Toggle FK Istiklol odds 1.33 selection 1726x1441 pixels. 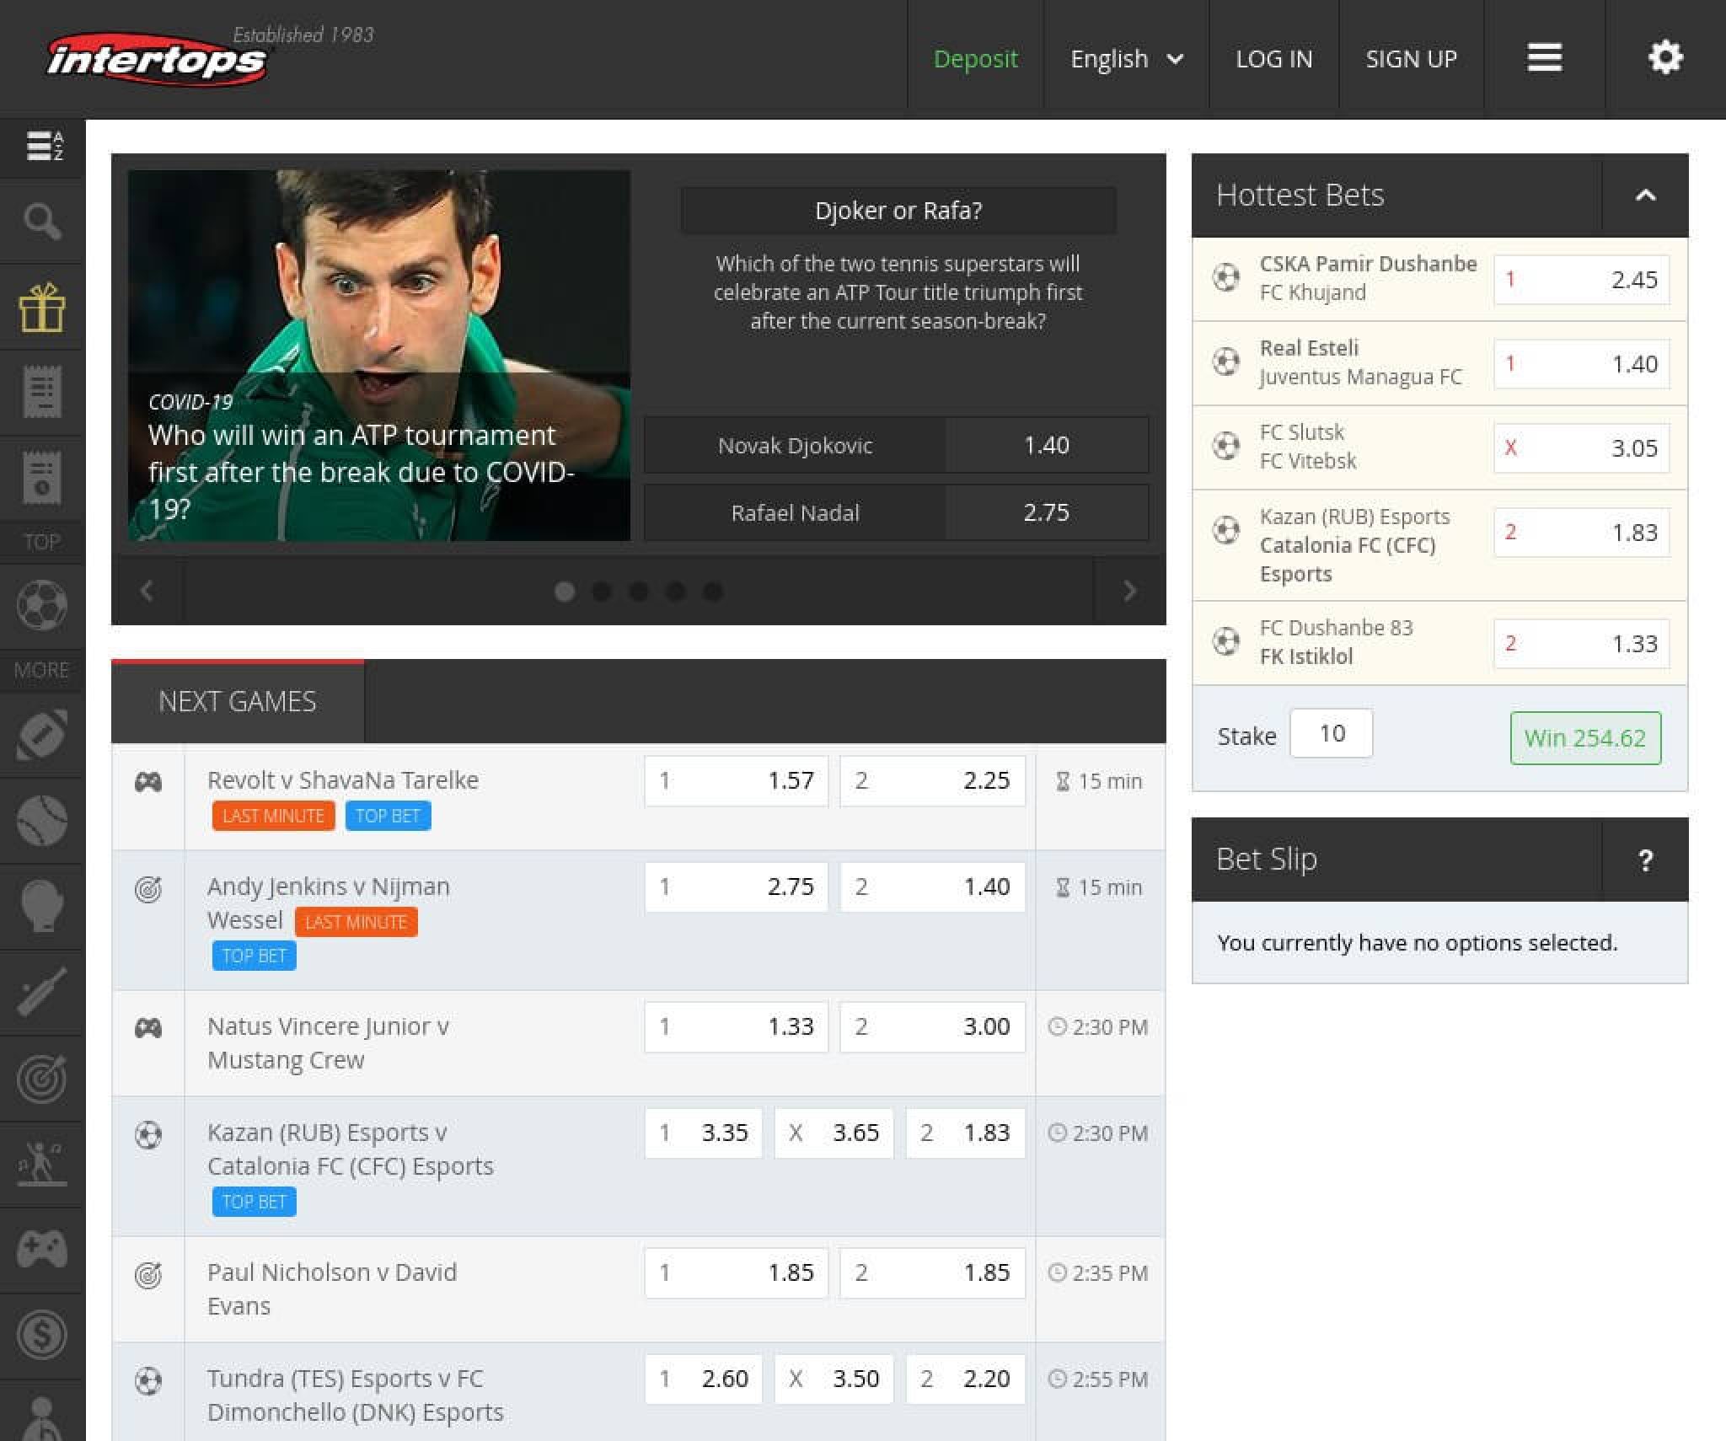(x=1582, y=644)
